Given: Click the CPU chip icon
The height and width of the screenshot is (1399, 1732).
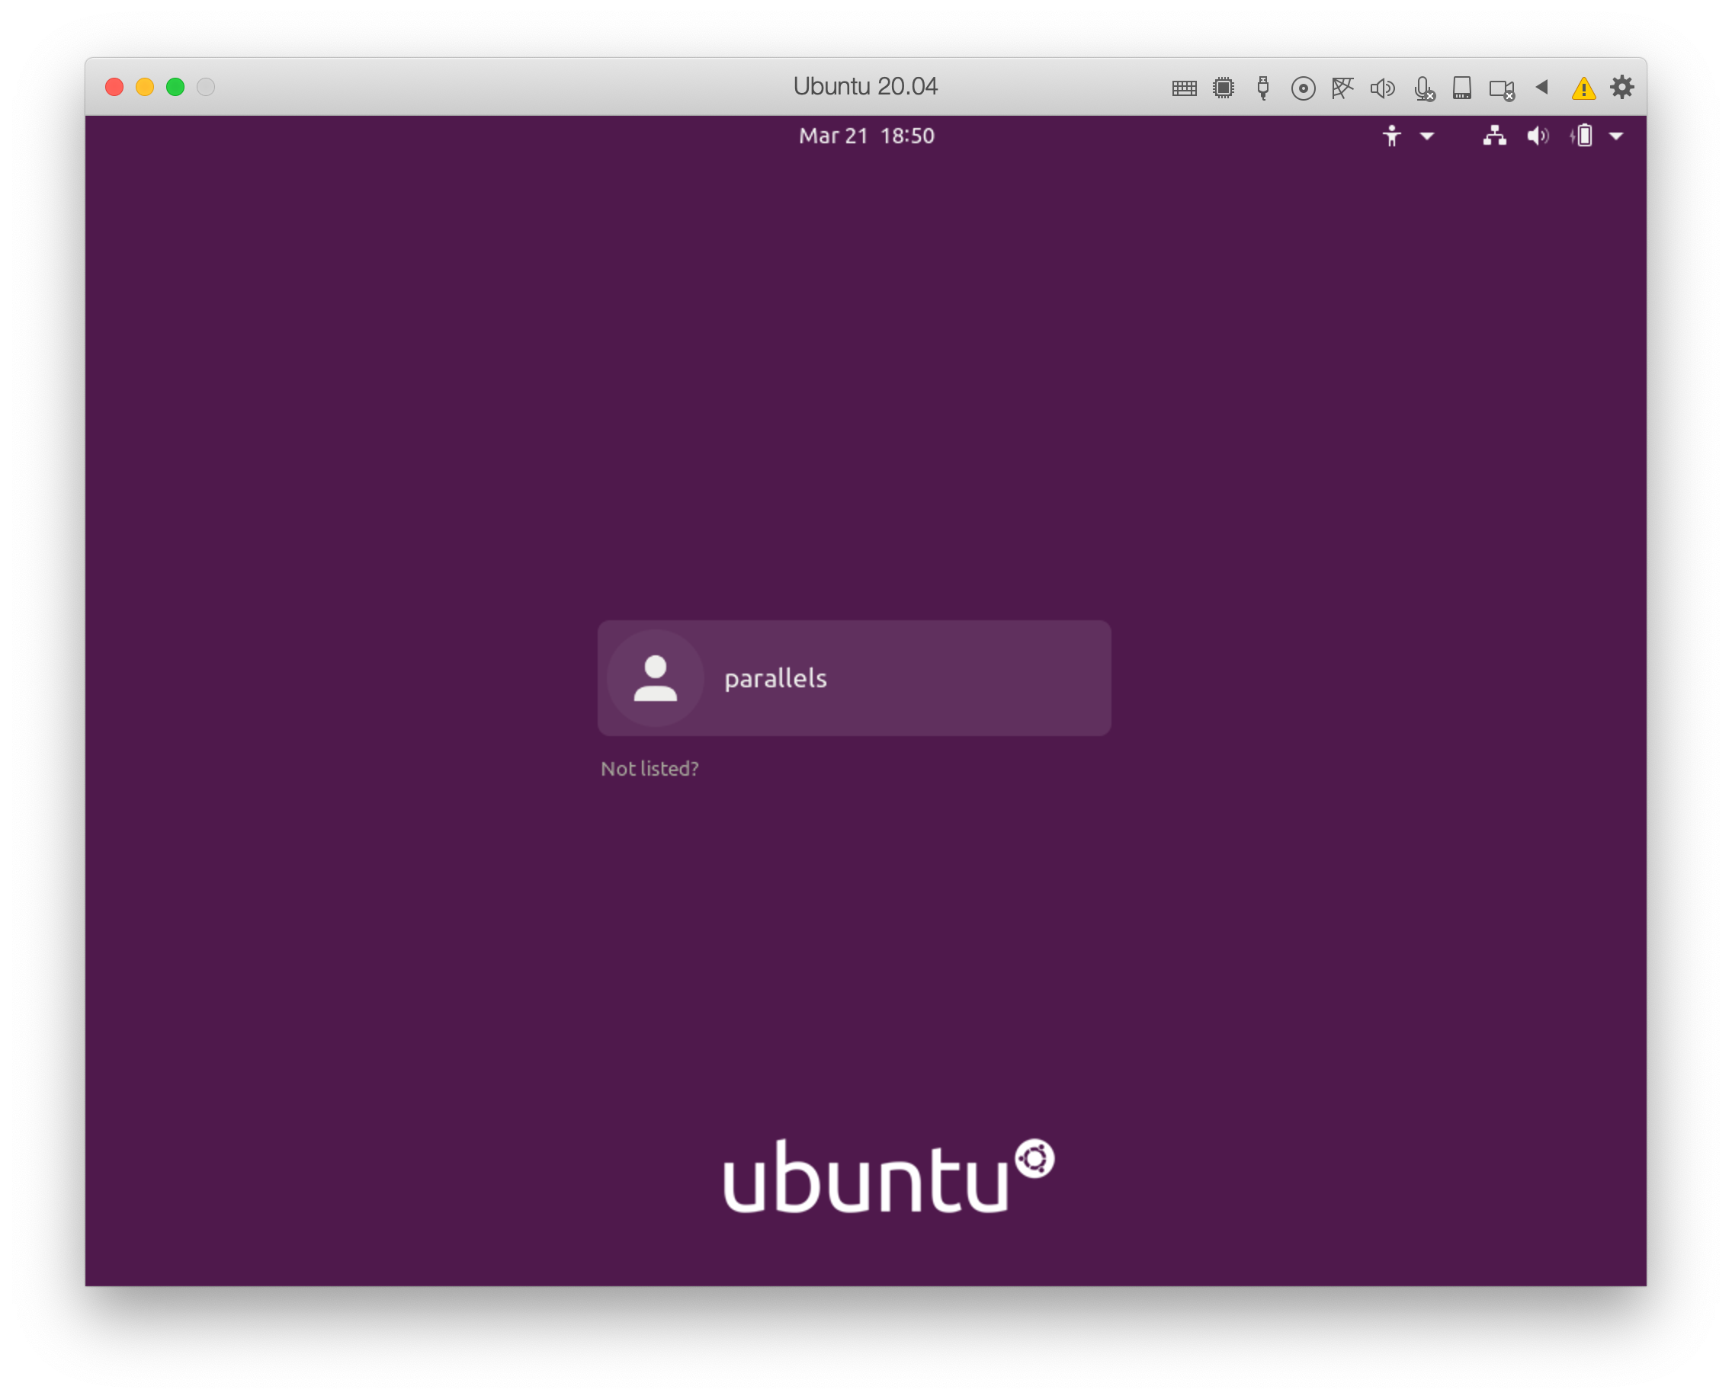Looking at the screenshot, I should pos(1224,88).
